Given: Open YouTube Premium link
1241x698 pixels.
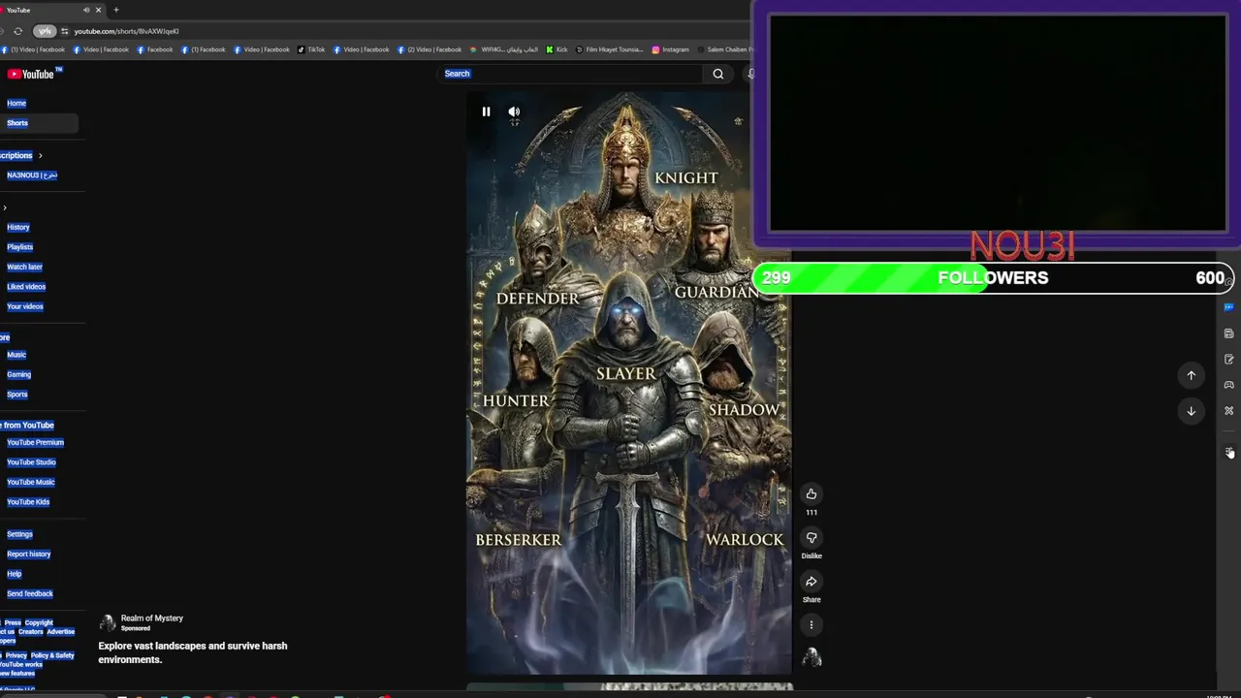Looking at the screenshot, I should point(35,442).
